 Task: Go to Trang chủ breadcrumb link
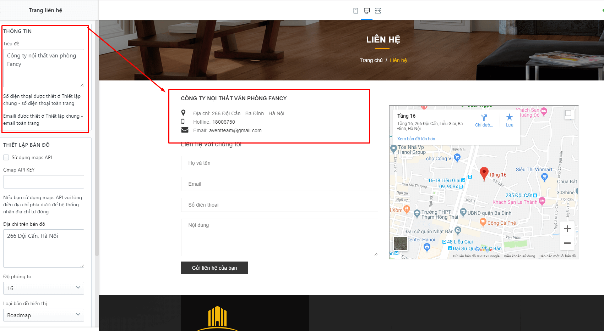click(x=371, y=60)
